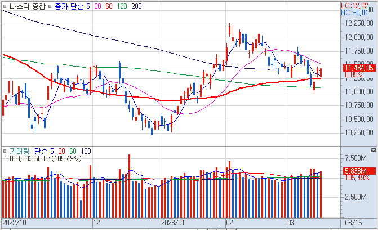Click the 10,250.00 price axis label
Image resolution: width=378 pixels, height=230 pixels.
[x=359, y=132]
